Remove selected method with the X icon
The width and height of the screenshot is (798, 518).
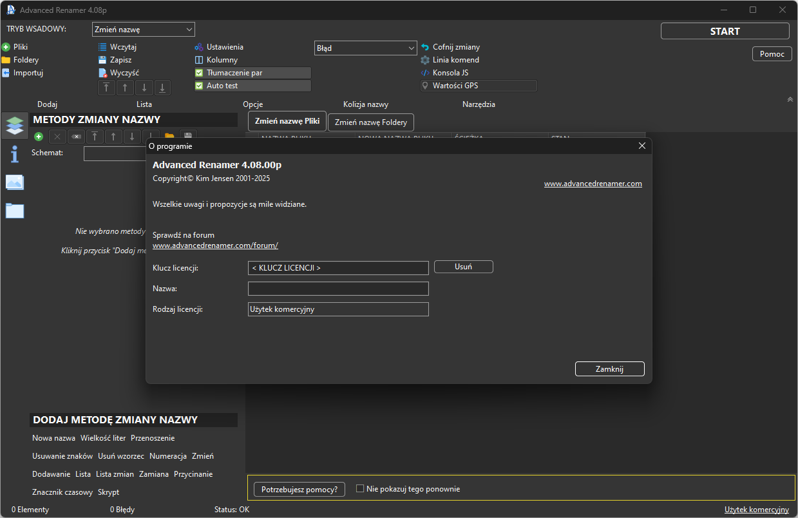pos(57,137)
